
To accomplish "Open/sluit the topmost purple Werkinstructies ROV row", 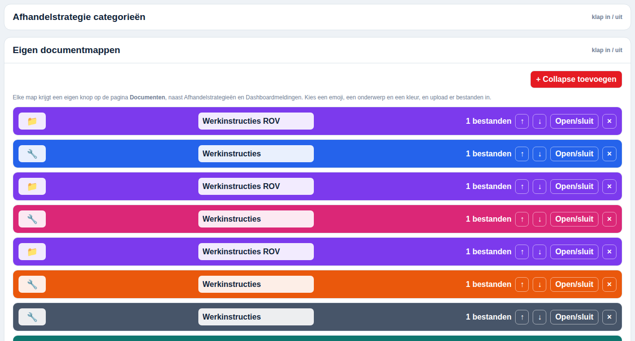I will tap(574, 121).
